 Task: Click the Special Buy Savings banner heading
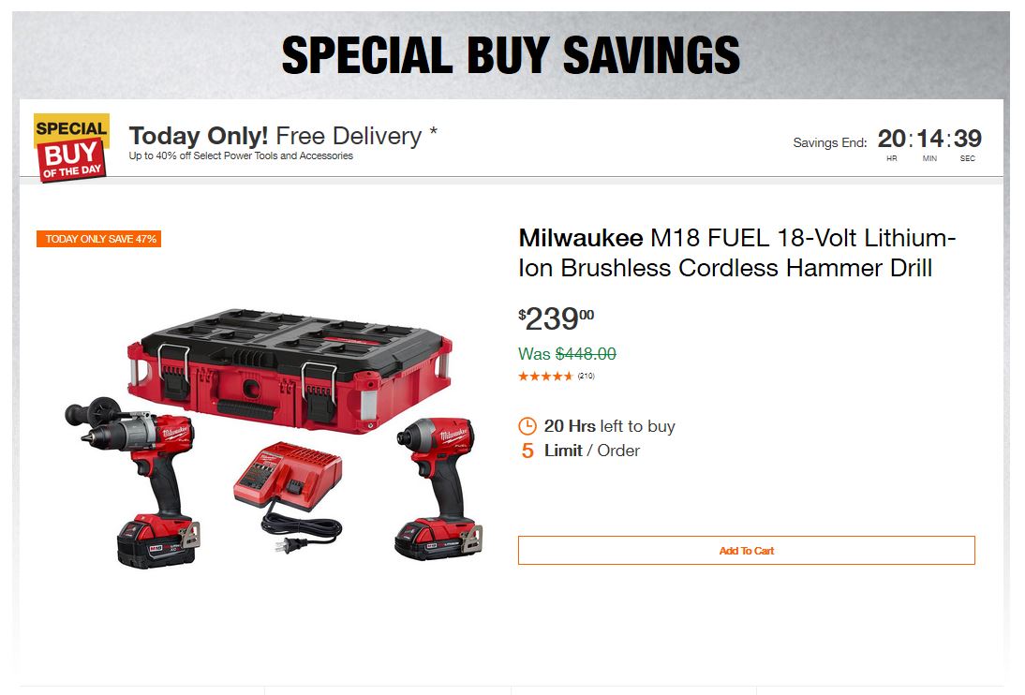[512, 55]
